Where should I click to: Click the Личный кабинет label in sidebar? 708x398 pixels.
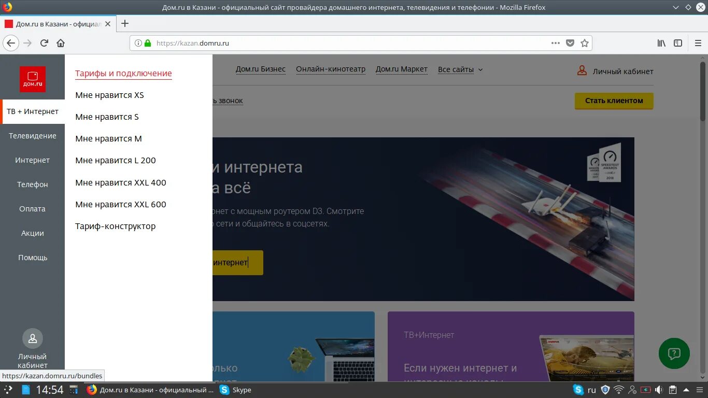pos(33,361)
